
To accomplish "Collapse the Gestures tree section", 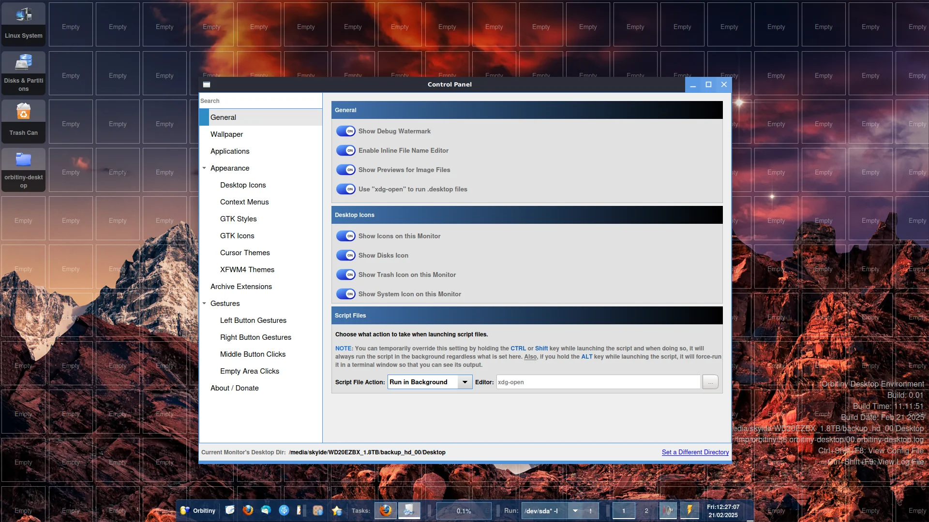I will point(204,304).
